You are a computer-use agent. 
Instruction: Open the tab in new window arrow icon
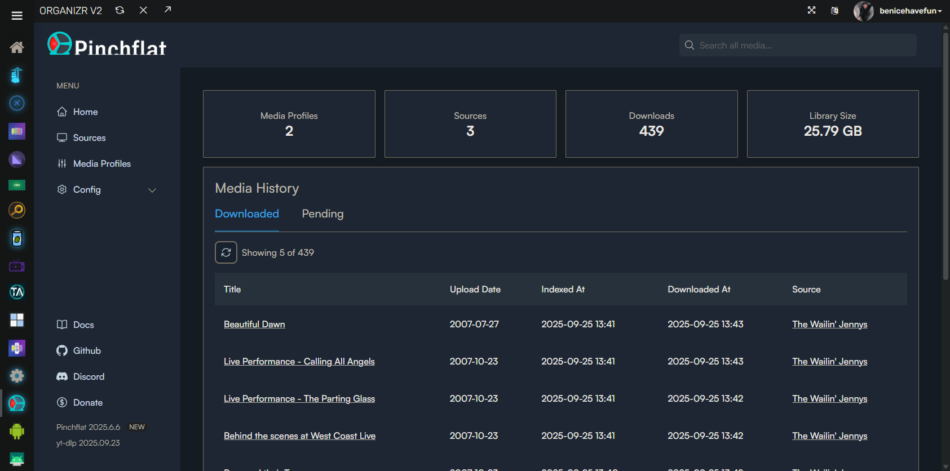click(167, 10)
